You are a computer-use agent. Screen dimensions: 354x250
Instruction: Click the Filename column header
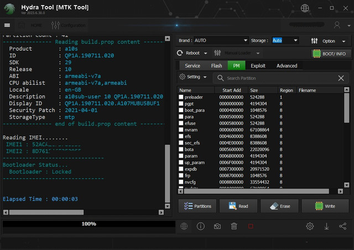(320, 91)
